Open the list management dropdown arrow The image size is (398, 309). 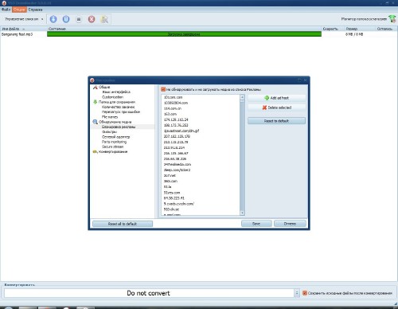pyautogui.click(x=42, y=19)
